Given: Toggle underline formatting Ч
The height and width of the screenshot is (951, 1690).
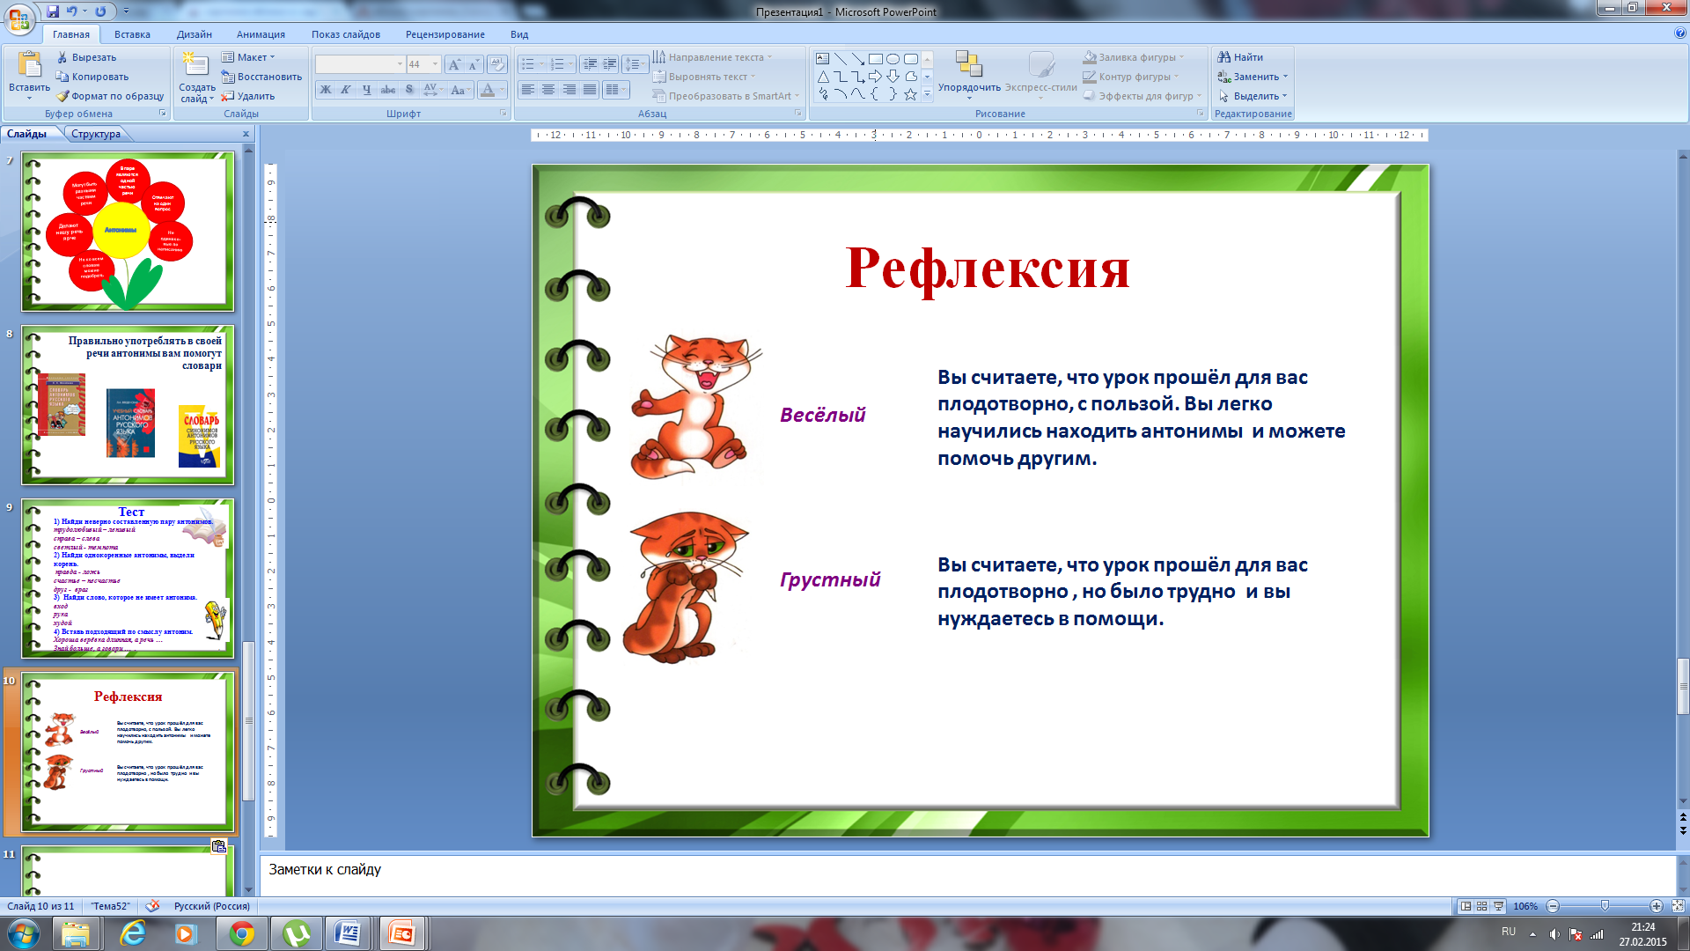Looking at the screenshot, I should [x=367, y=90].
